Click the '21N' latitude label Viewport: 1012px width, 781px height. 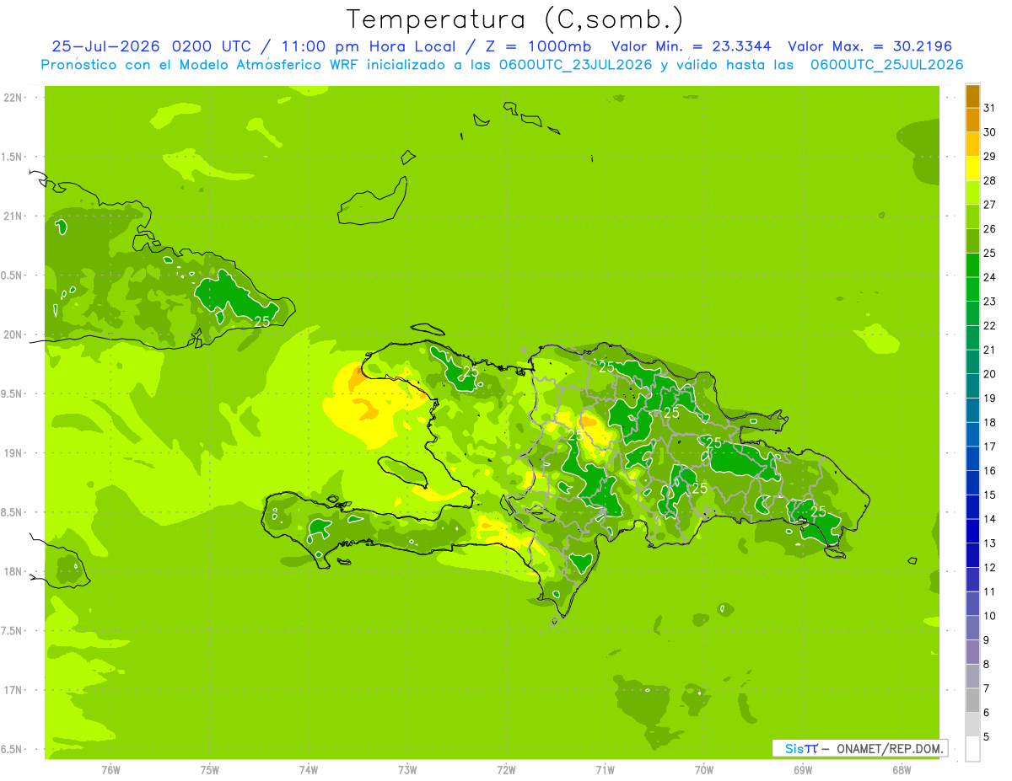tap(12, 217)
